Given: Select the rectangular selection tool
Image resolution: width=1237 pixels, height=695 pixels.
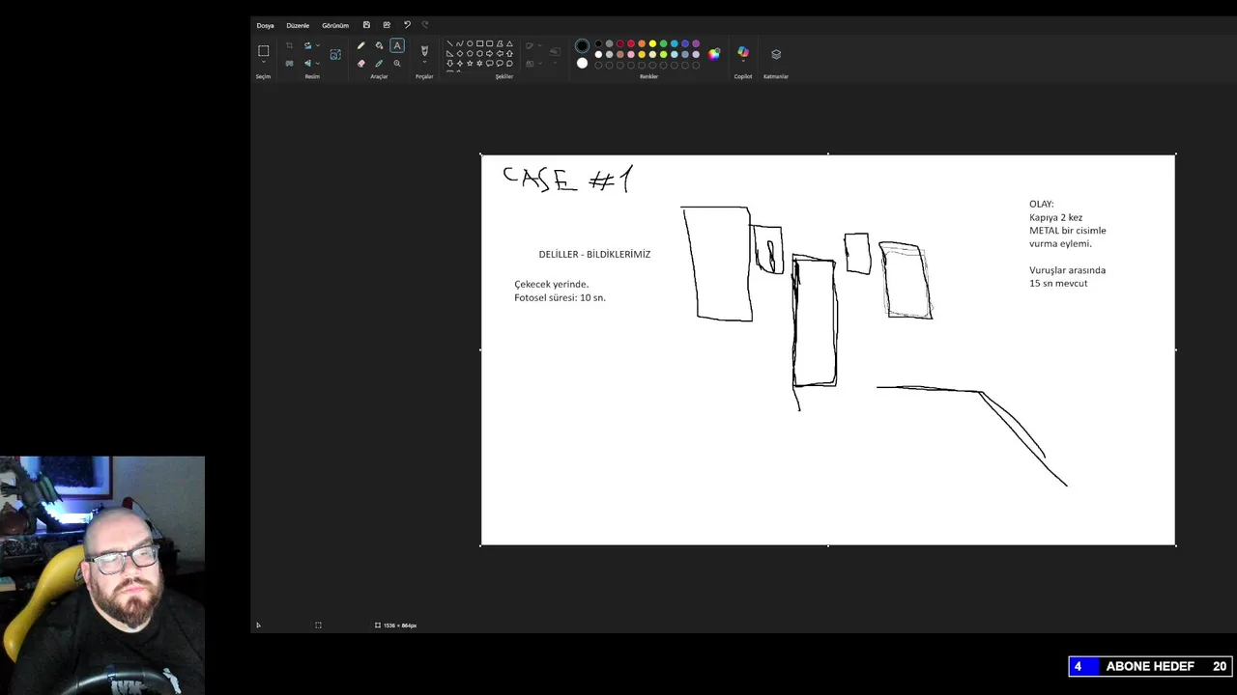Looking at the screenshot, I should (263, 50).
